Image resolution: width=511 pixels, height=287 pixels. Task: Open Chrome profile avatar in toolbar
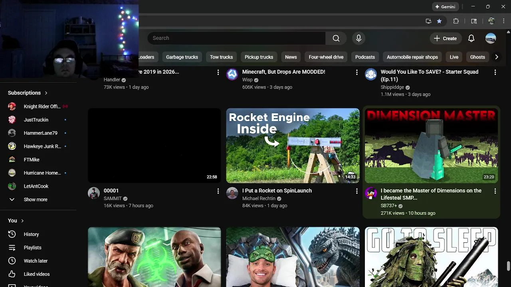click(491, 21)
